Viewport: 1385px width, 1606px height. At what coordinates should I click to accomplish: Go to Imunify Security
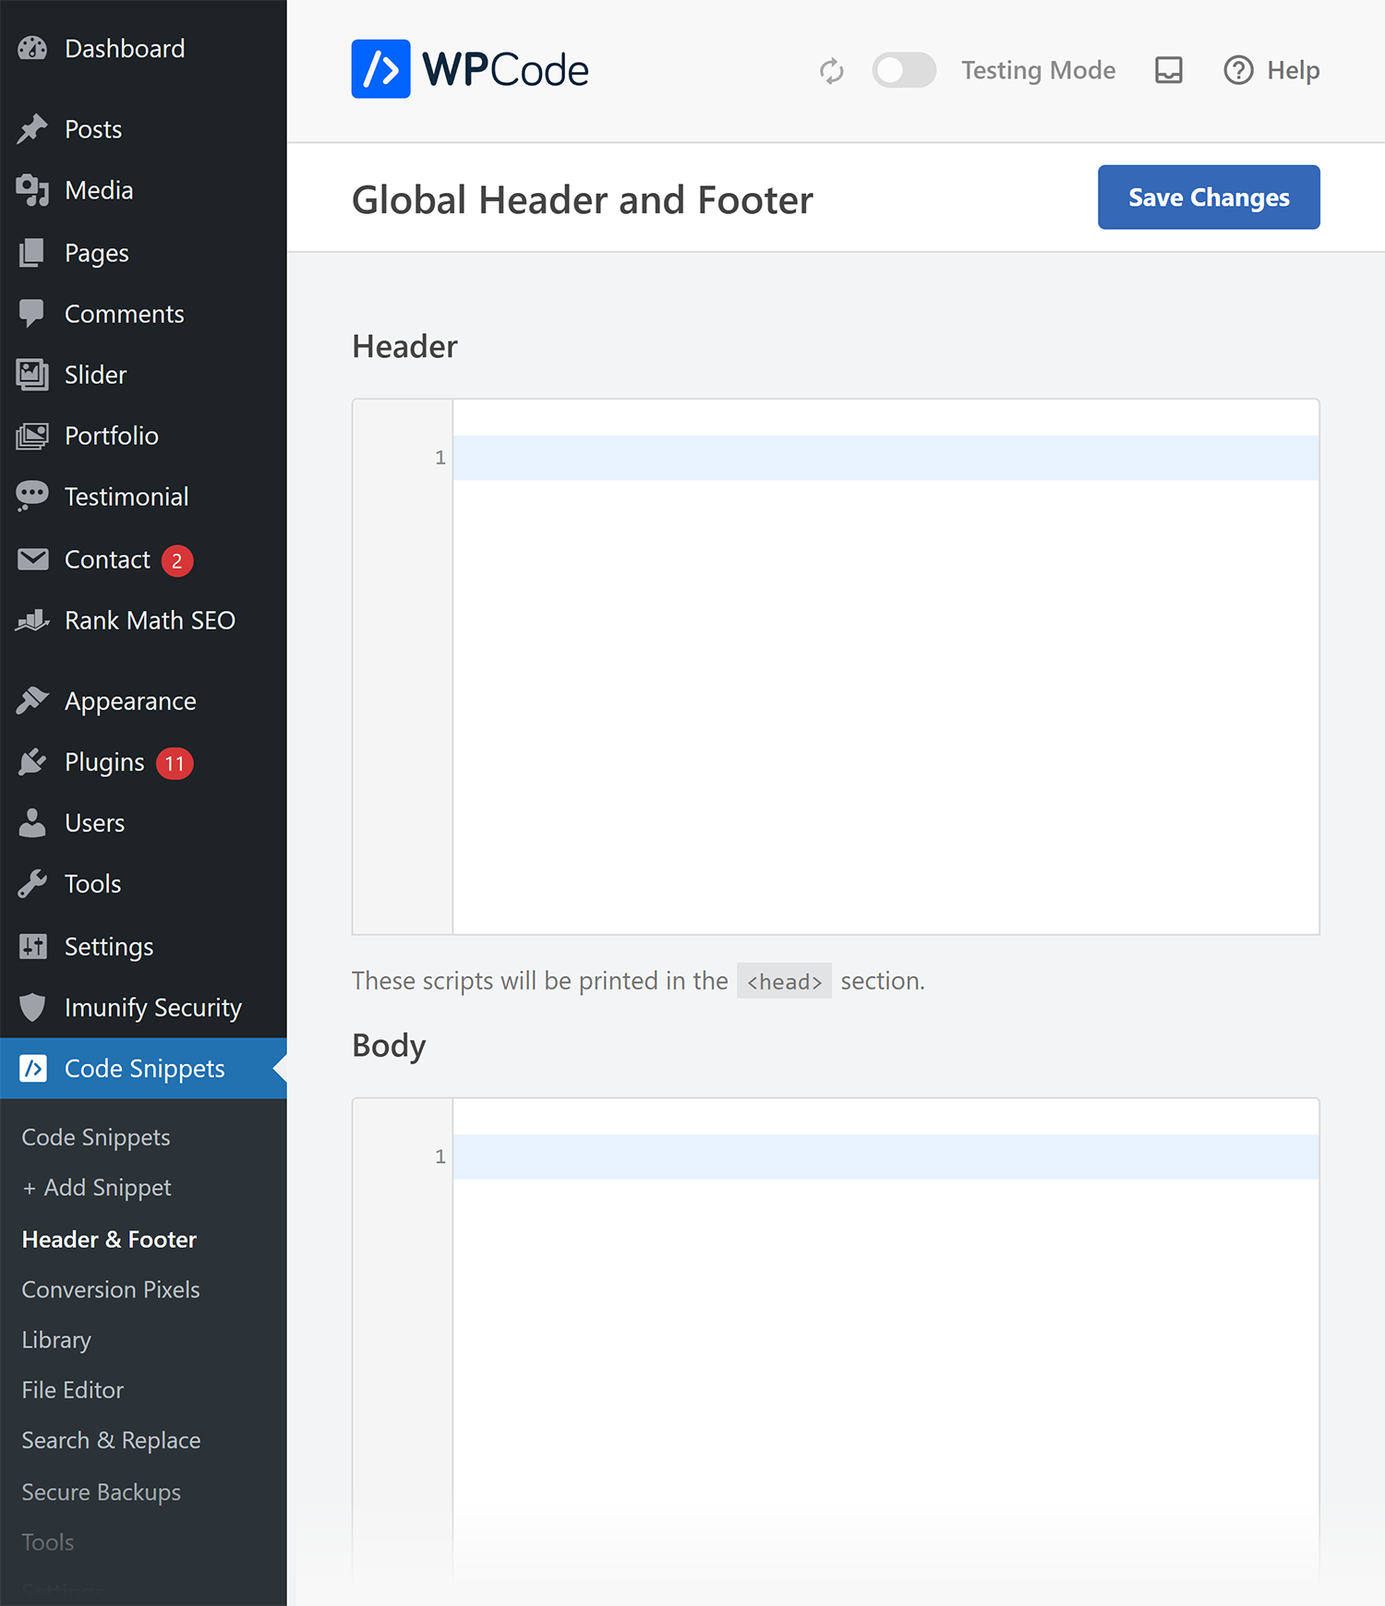[143, 1007]
